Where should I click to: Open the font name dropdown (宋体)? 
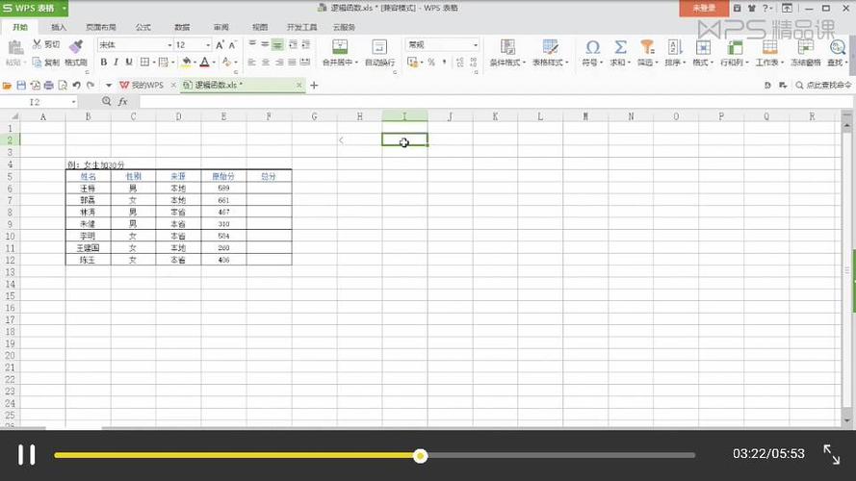click(169, 44)
